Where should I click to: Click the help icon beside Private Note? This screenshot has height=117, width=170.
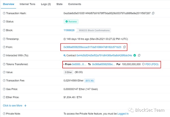point(4,114)
